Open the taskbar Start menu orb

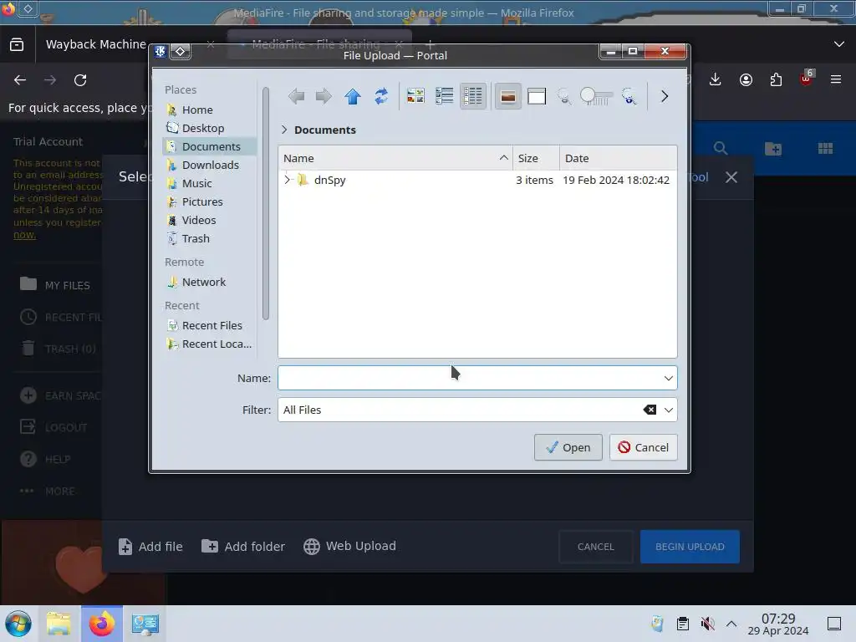coord(18,624)
